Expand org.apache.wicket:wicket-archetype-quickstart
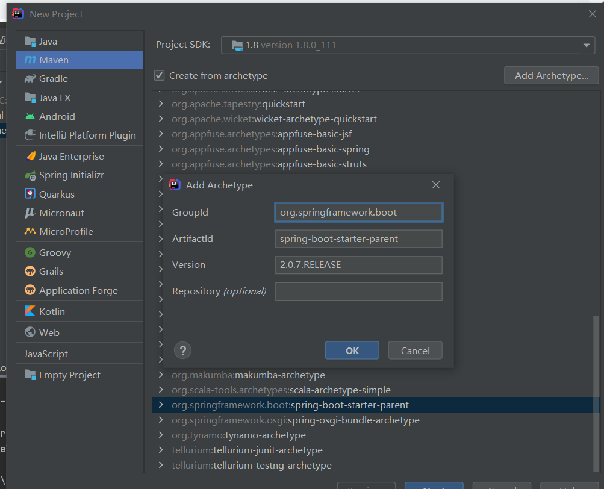The height and width of the screenshot is (489, 604). point(161,119)
